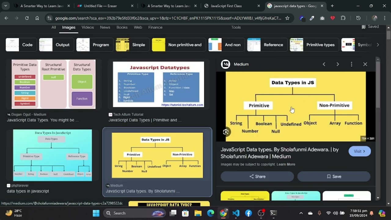Open Microsoft Edge from the taskbar
Screen dimensions: 391x220
[210, 213]
